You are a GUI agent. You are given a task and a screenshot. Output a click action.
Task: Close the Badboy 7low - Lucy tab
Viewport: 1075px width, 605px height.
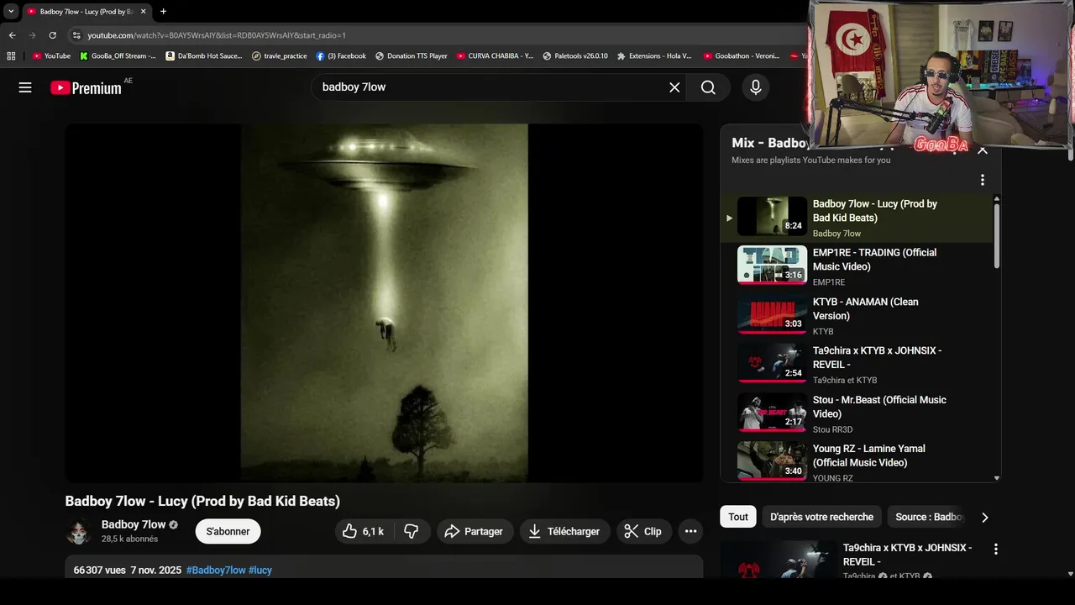click(x=143, y=12)
